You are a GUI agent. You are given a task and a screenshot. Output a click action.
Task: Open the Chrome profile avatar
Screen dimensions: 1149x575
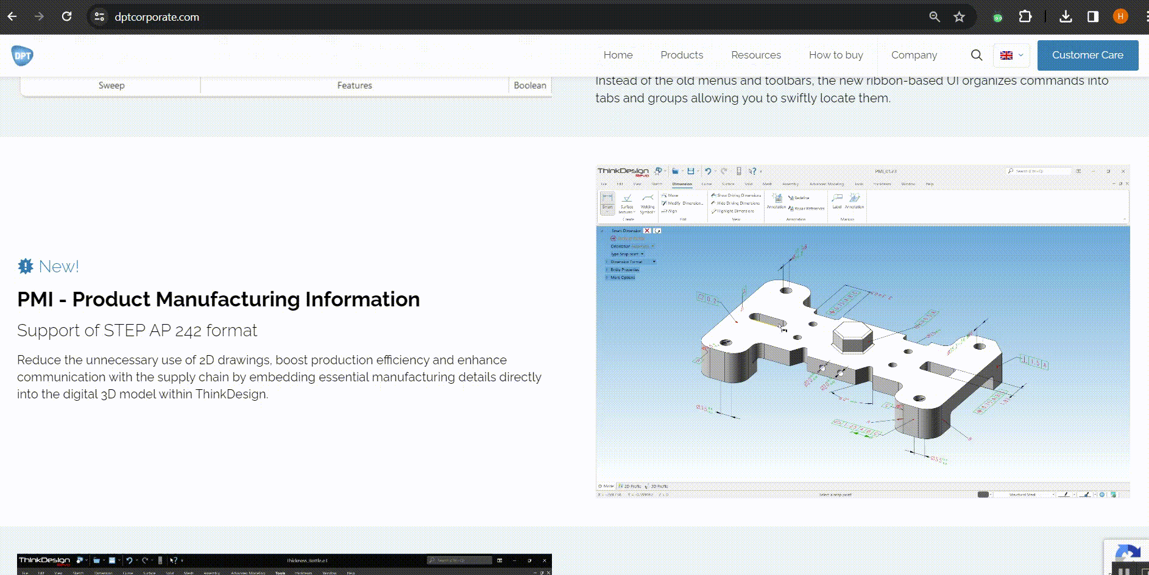[x=1120, y=16]
